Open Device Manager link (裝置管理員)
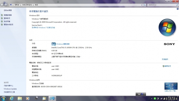The width and height of the screenshot is (179, 101). click(x=8, y=15)
